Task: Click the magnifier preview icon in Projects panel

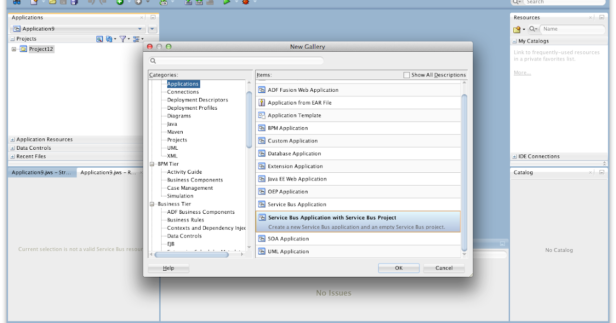Action: pyautogui.click(x=99, y=38)
